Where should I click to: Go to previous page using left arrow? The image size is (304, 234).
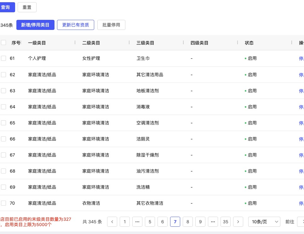click(112, 222)
